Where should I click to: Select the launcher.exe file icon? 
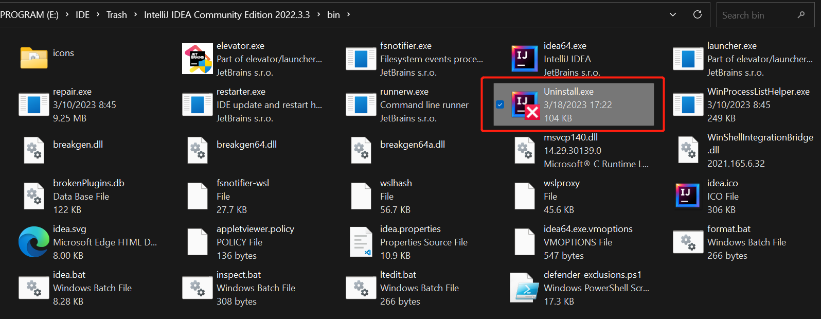pyautogui.click(x=688, y=59)
